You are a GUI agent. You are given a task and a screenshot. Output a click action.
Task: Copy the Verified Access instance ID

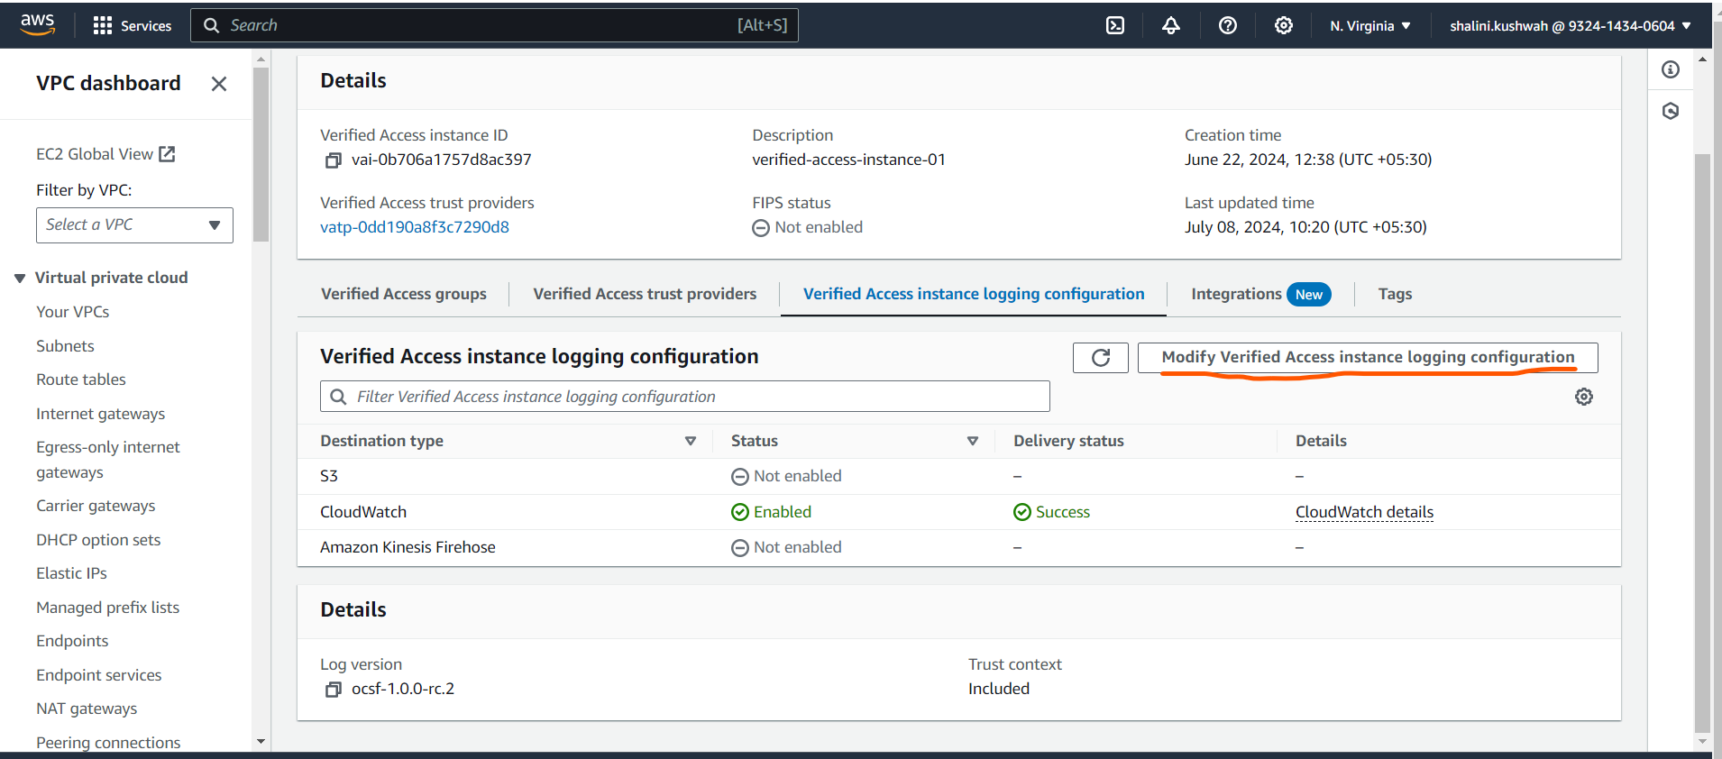click(x=333, y=160)
